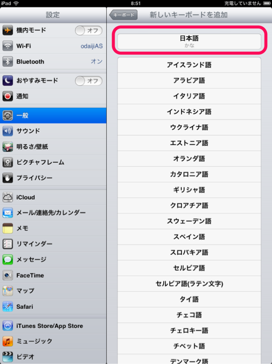Image resolution: width=272 pixels, height=364 pixels.
Task: Choose the タイ語 keyboard entry
Action: point(189,299)
